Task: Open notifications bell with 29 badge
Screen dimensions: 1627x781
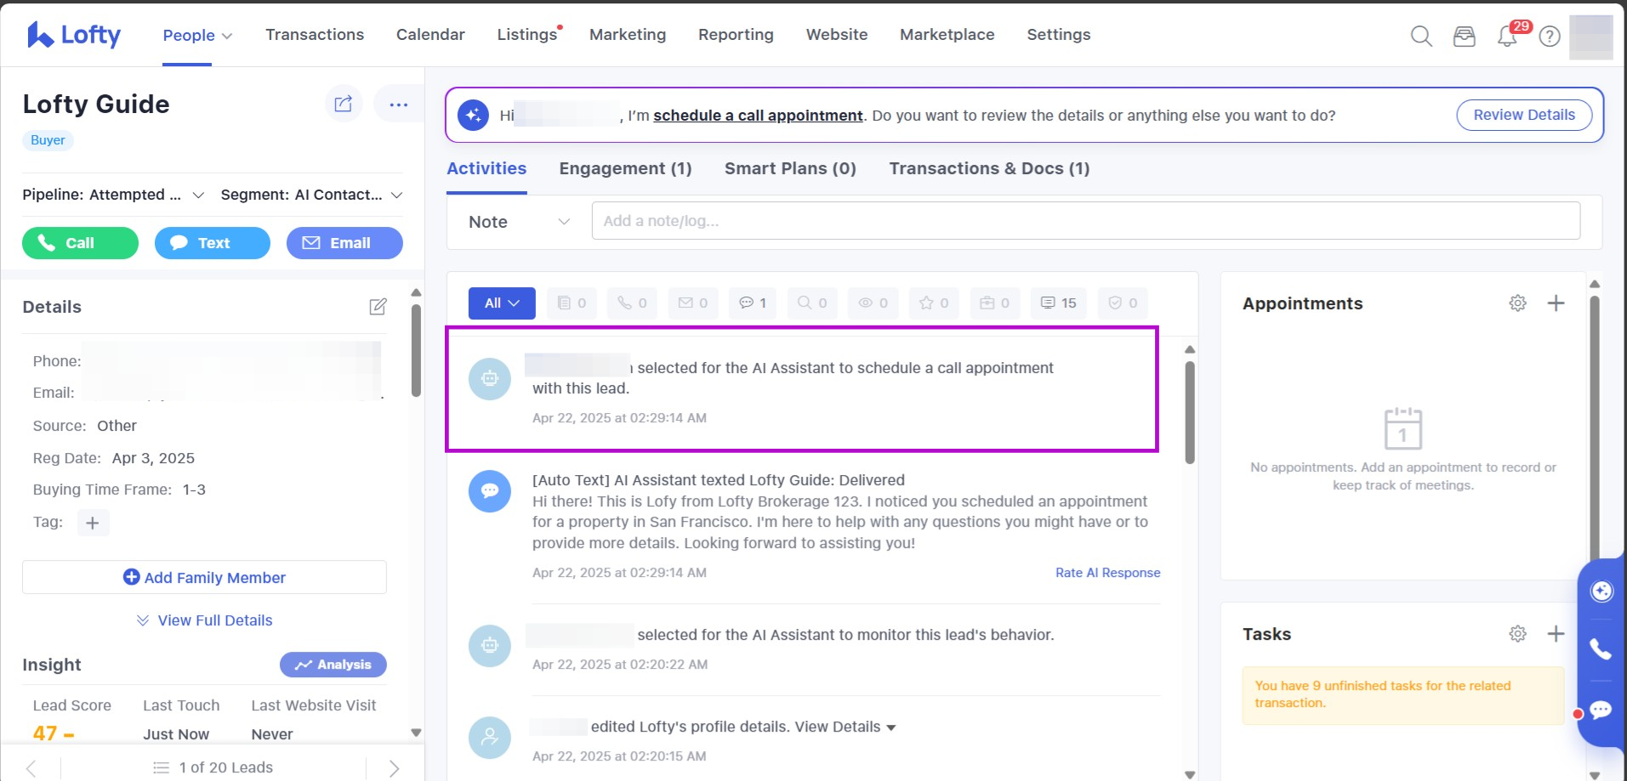Action: coord(1507,37)
